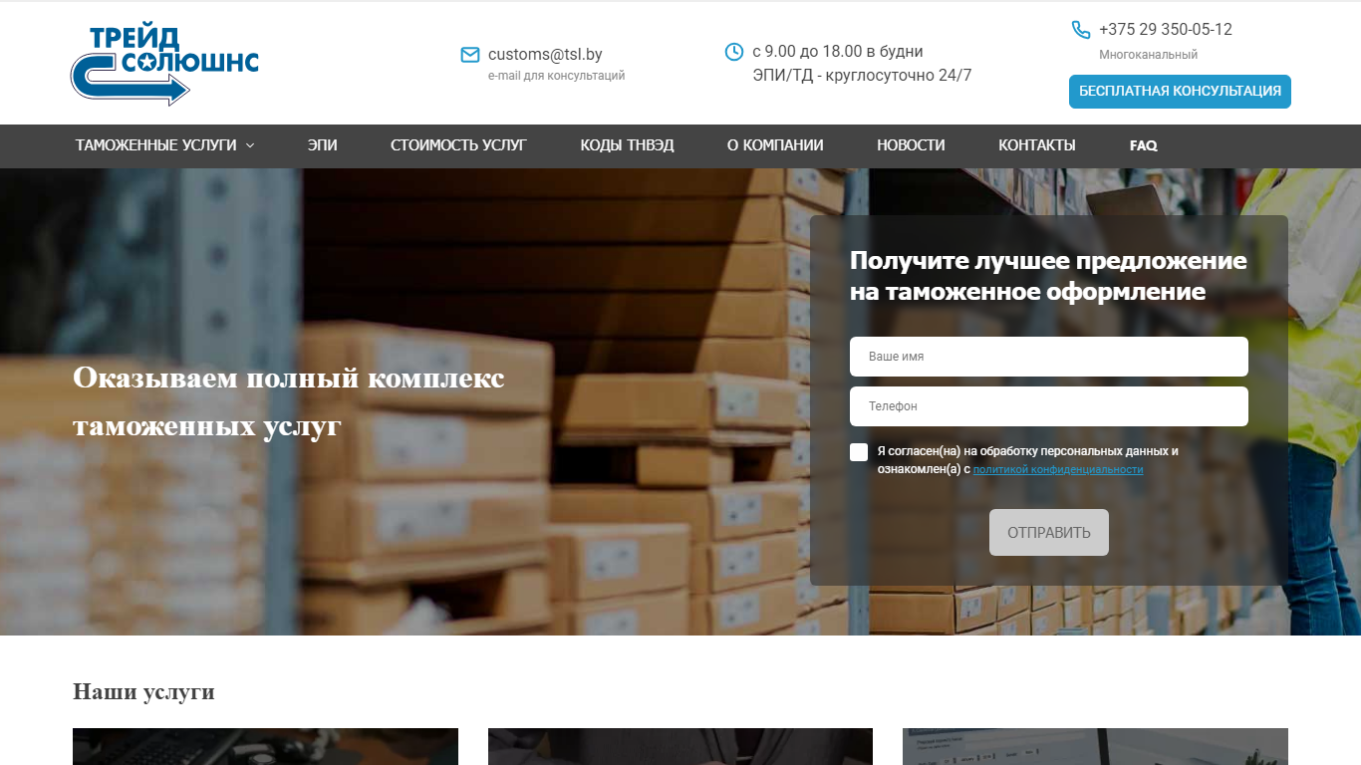
Task: Click the clock working hours icon
Action: point(734,52)
